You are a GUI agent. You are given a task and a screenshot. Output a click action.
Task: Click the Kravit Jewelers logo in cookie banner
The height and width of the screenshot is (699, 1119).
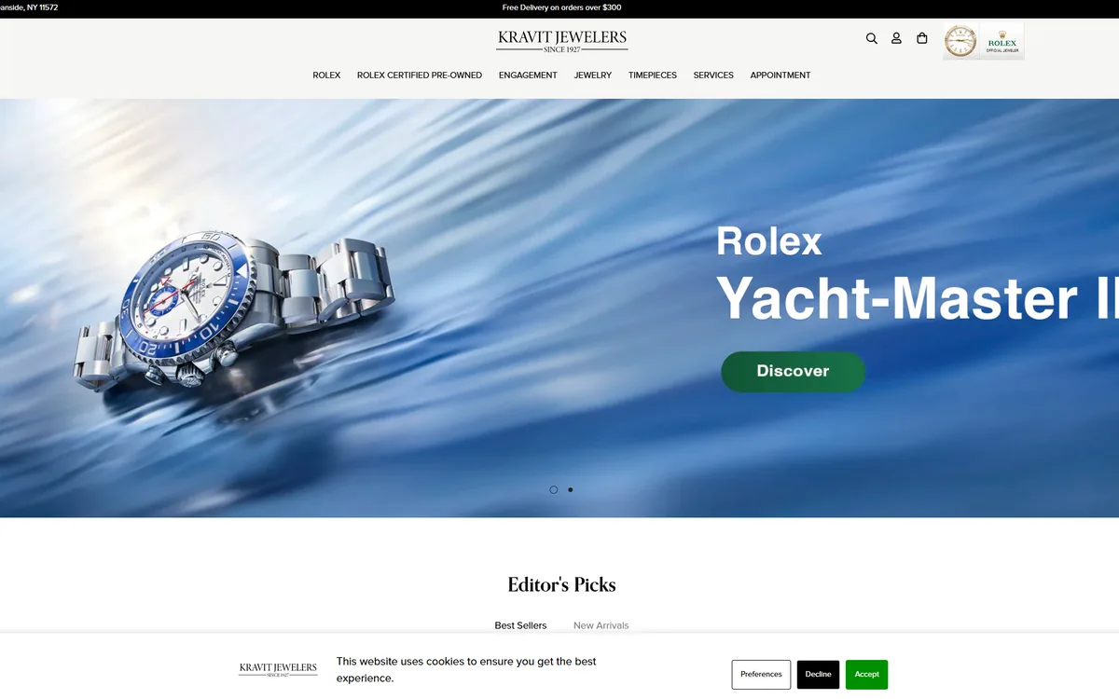coord(278,669)
